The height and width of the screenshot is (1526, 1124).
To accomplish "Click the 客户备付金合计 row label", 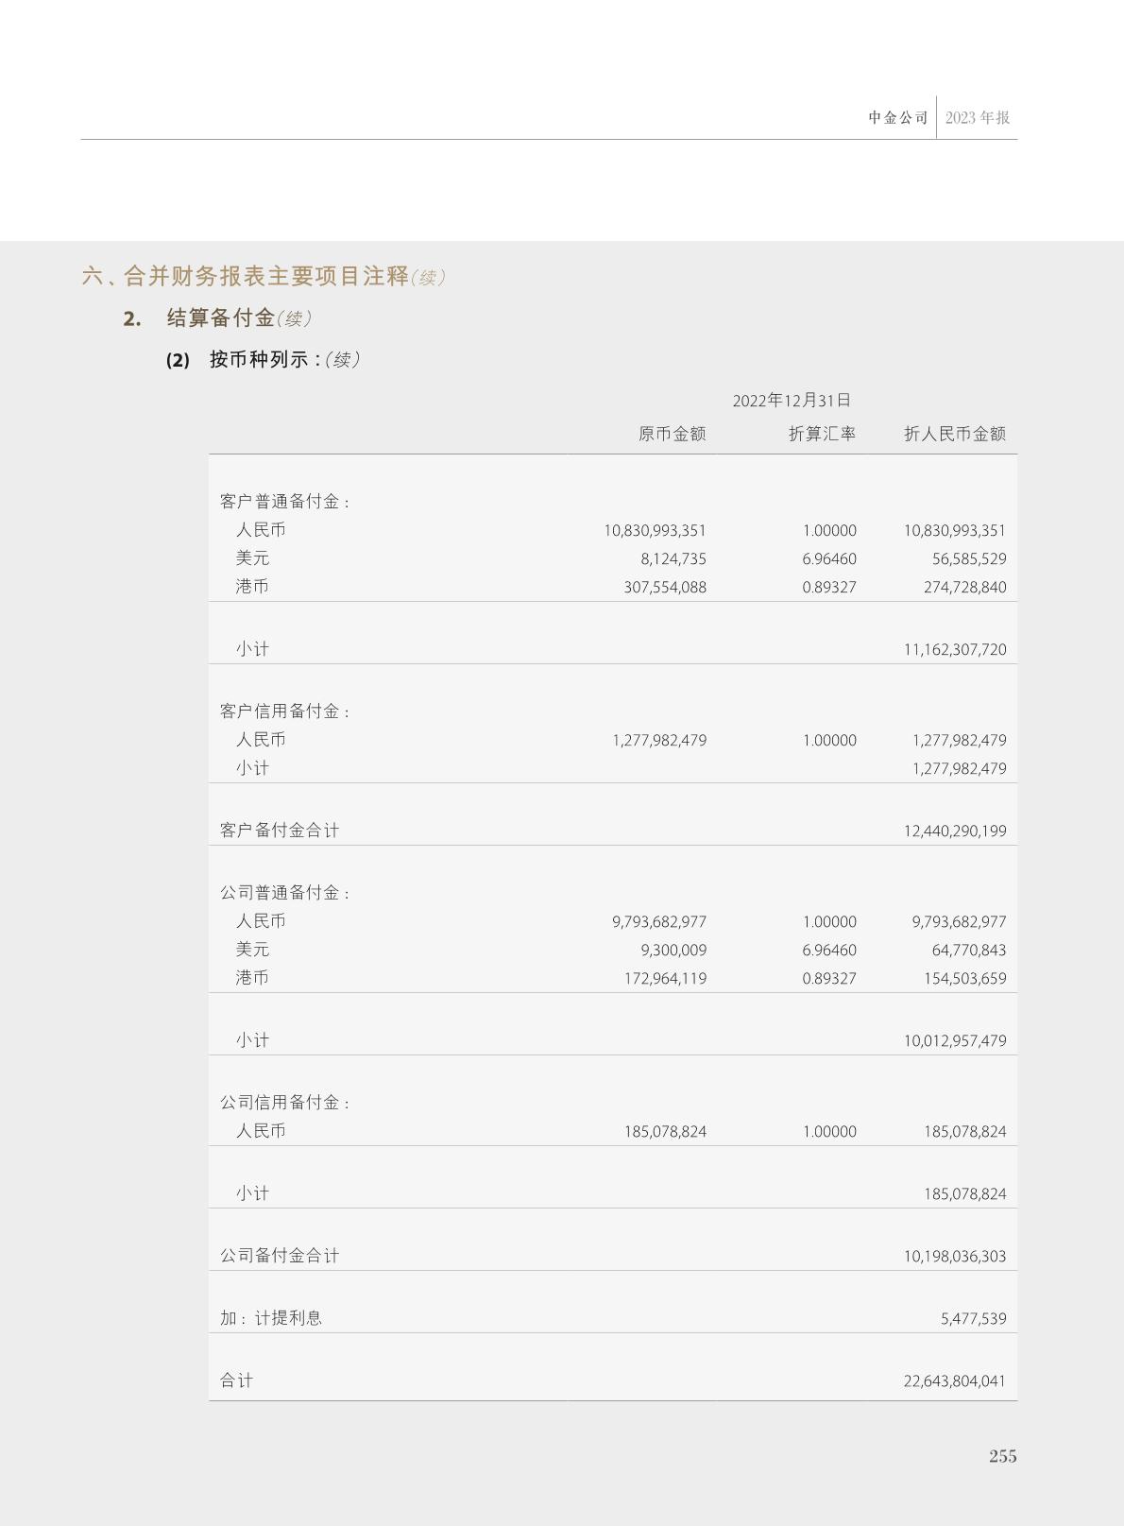I will pos(280,831).
